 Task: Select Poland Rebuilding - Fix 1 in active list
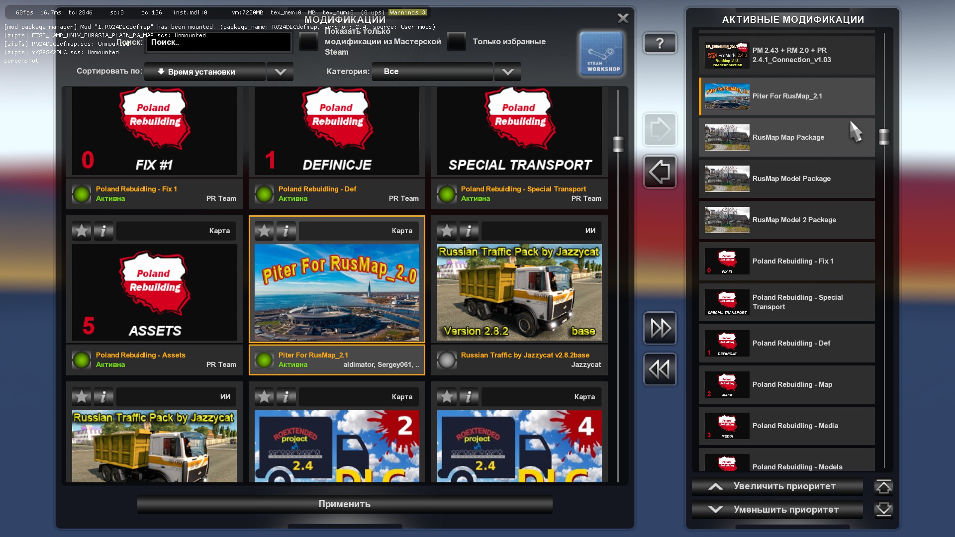point(786,262)
